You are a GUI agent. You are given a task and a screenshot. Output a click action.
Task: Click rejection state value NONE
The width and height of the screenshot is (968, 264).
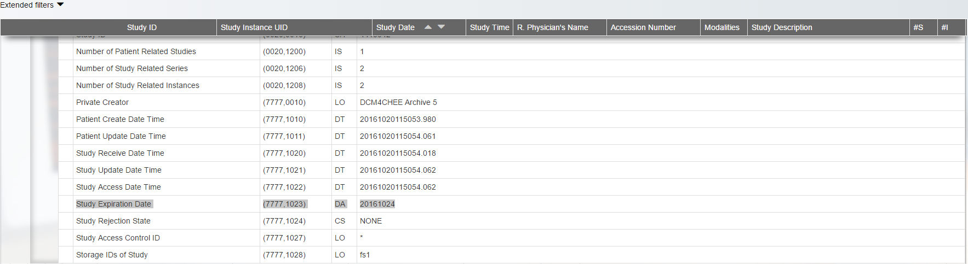pyautogui.click(x=371, y=221)
